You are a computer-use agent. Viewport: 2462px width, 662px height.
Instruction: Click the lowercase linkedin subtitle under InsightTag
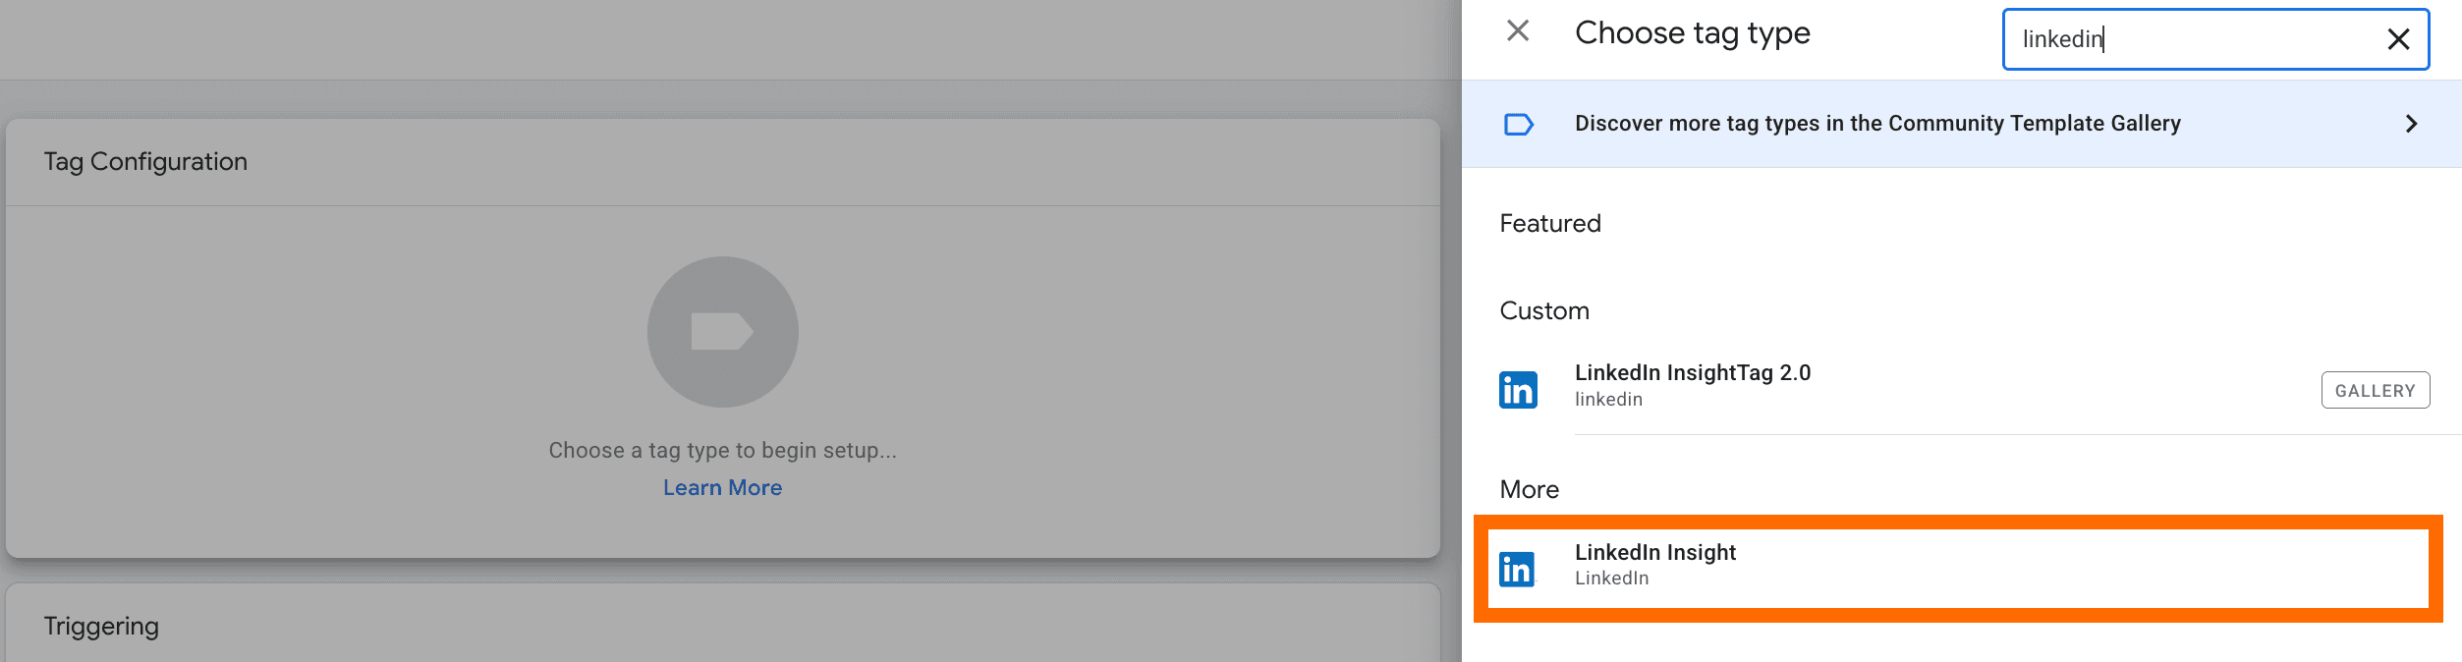point(1608,400)
